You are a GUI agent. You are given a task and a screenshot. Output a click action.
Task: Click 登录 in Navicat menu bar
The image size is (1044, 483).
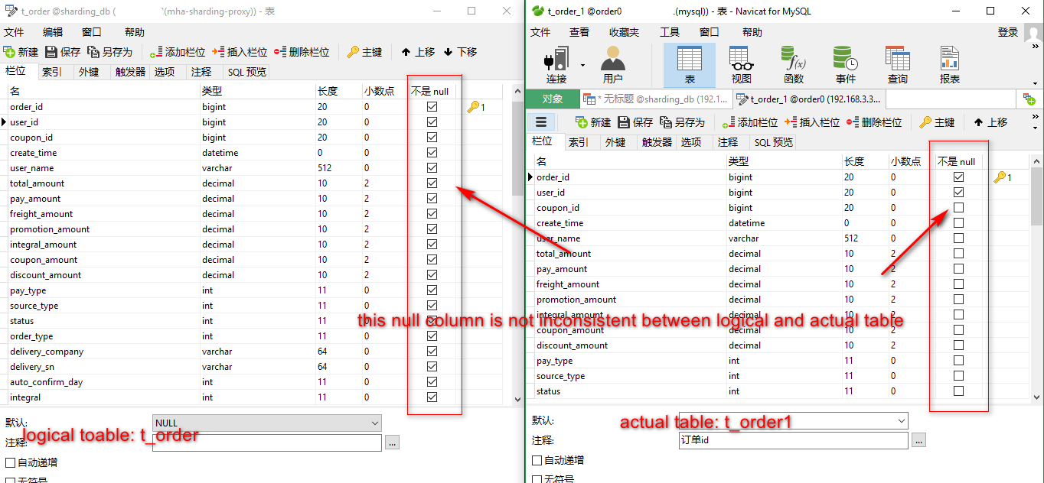[1007, 32]
